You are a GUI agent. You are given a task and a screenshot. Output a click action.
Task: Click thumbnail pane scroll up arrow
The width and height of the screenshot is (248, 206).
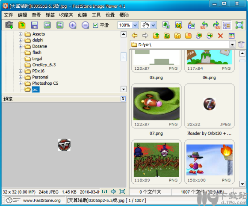point(242,54)
